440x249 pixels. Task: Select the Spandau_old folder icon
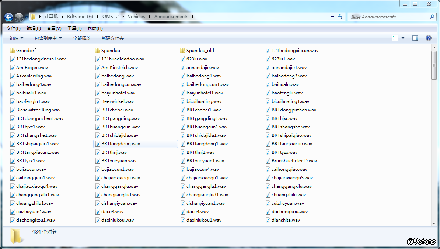tap(182, 51)
